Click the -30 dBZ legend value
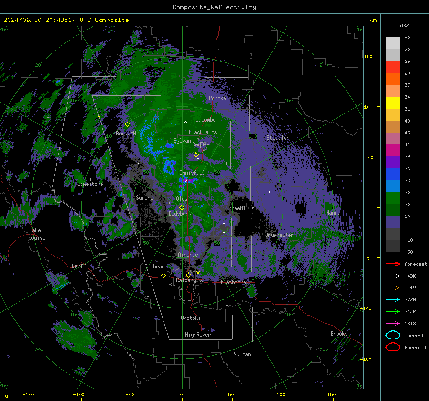 [x=409, y=252]
